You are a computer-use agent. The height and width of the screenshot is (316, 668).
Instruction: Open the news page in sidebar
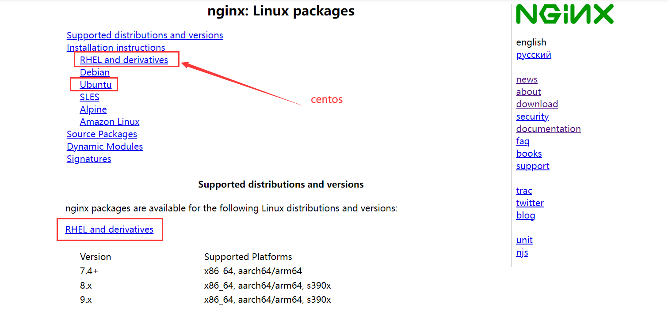pos(527,79)
